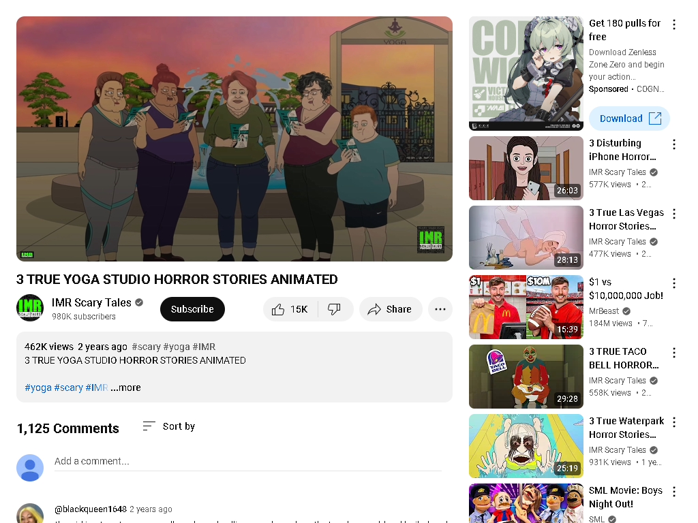Image resolution: width=698 pixels, height=523 pixels.
Task: Click the main yoga studio video player
Action: pyautogui.click(x=234, y=139)
